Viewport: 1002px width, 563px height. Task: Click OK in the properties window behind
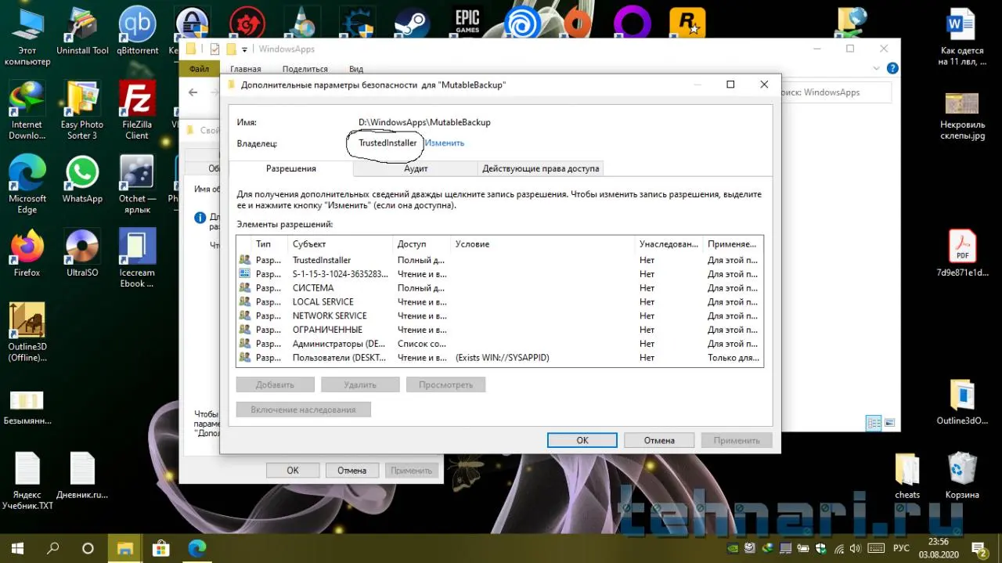click(293, 471)
